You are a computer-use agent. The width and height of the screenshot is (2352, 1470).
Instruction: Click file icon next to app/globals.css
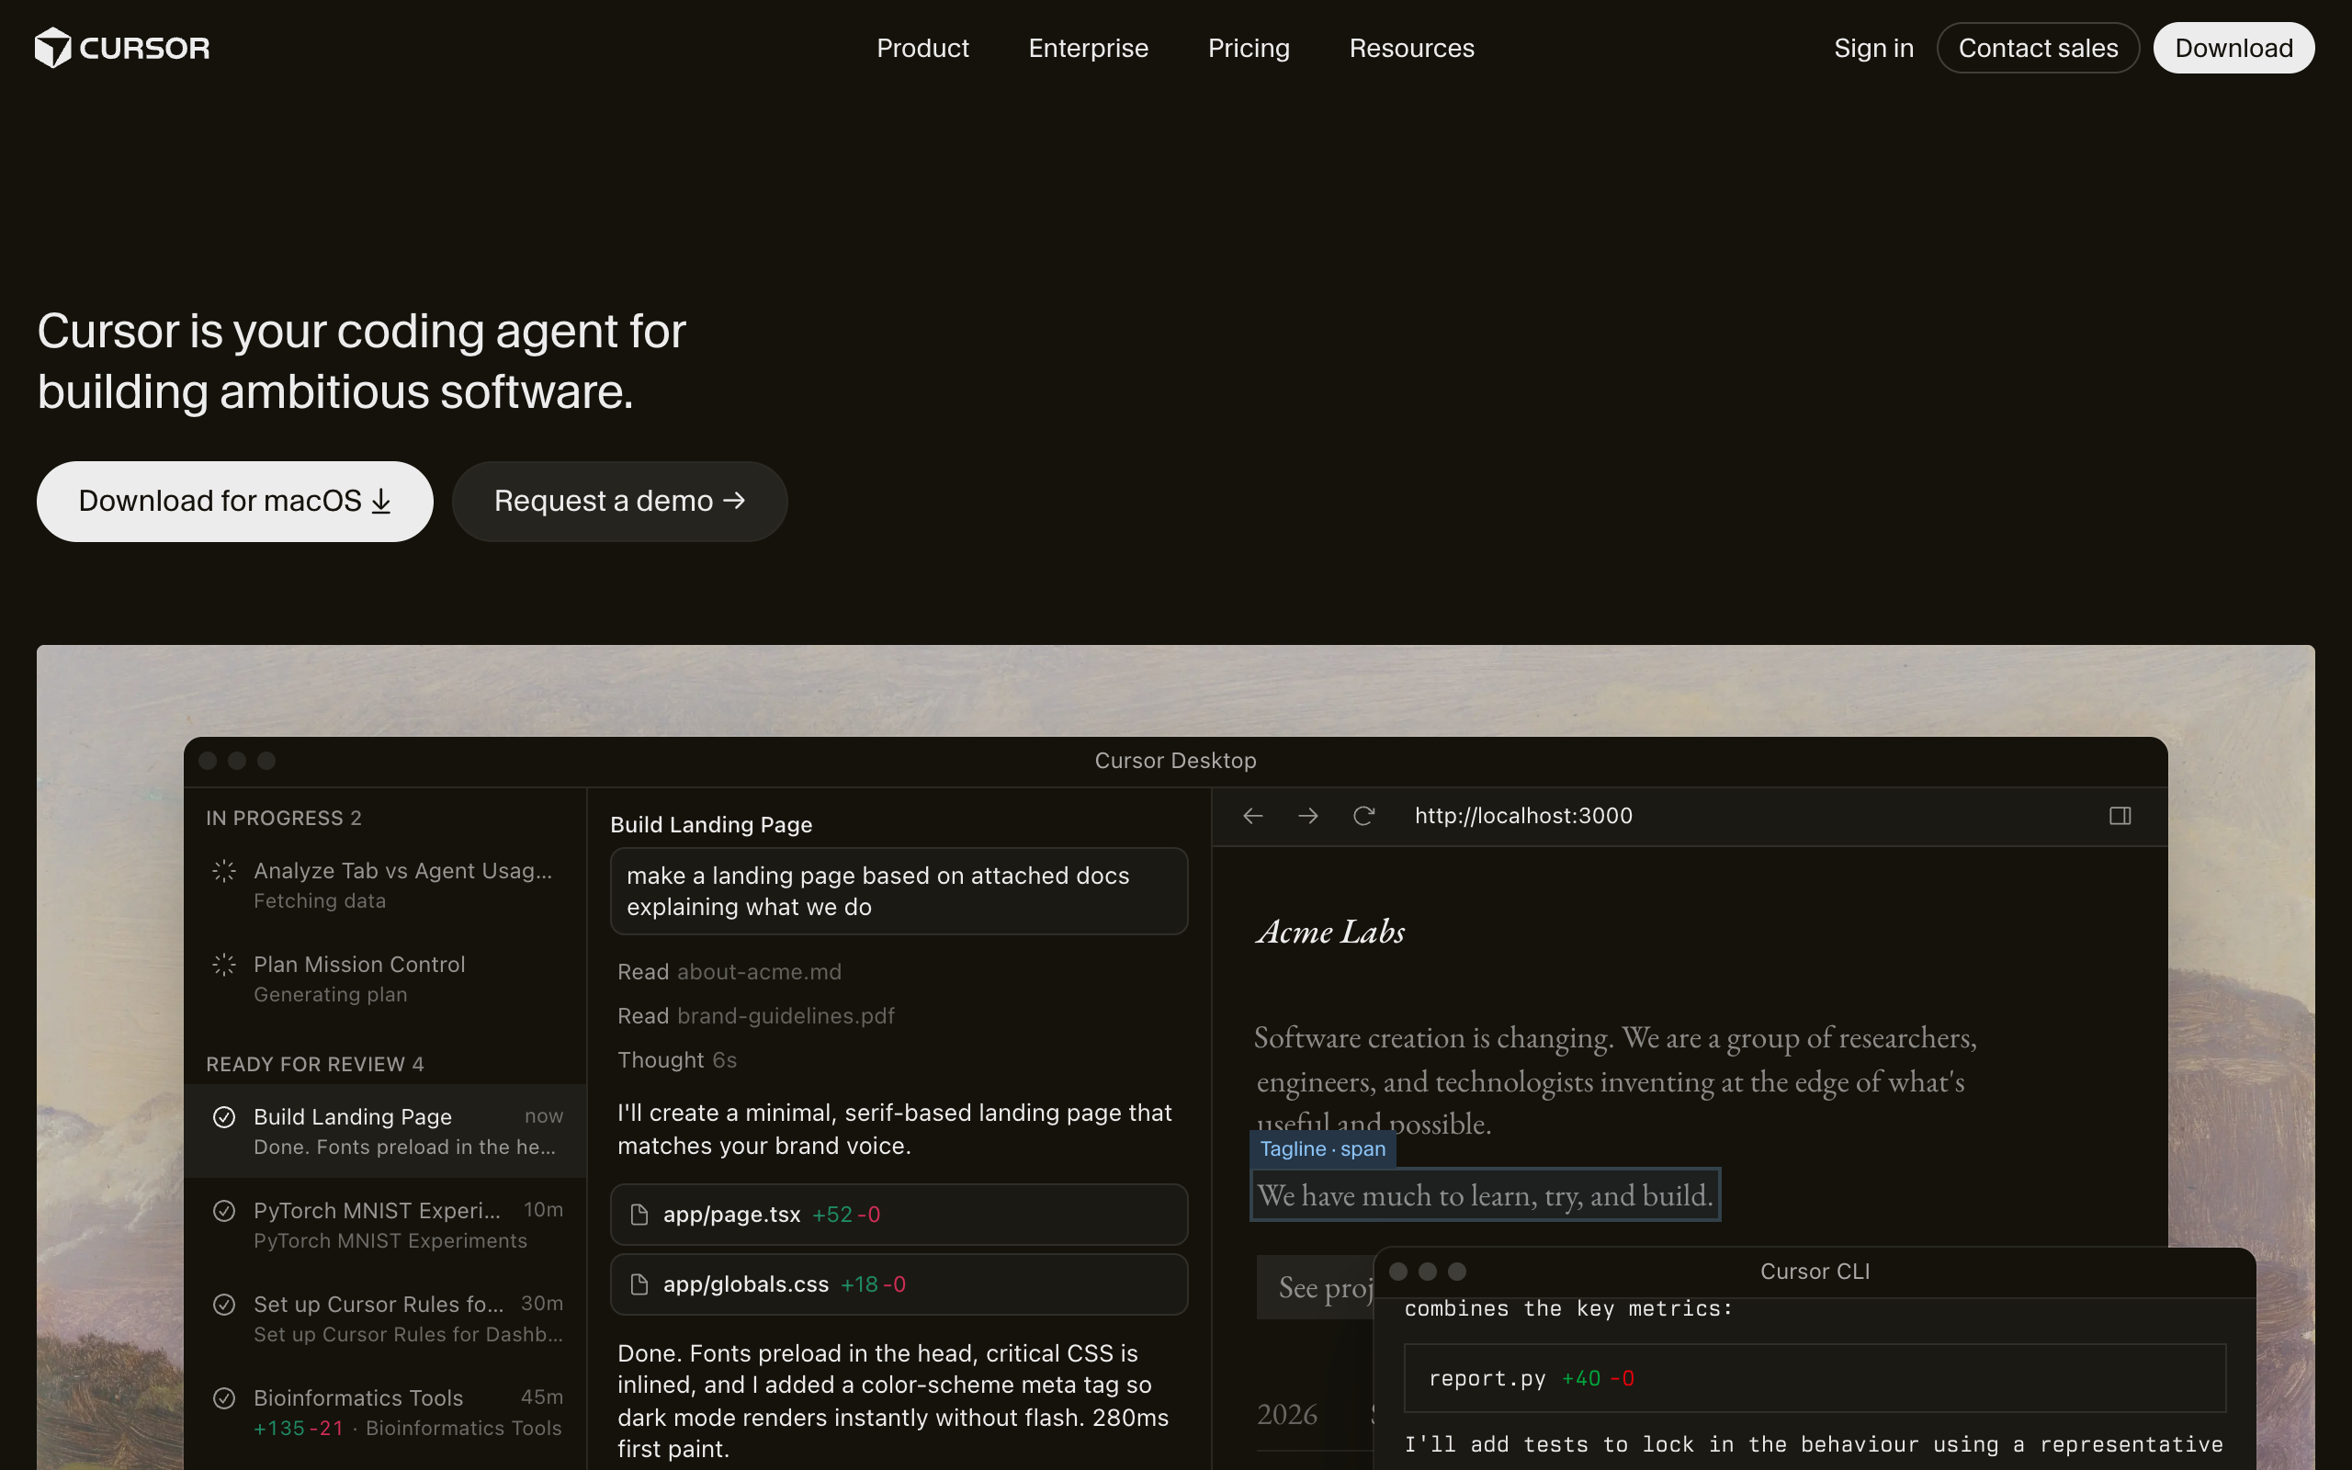[x=639, y=1284]
